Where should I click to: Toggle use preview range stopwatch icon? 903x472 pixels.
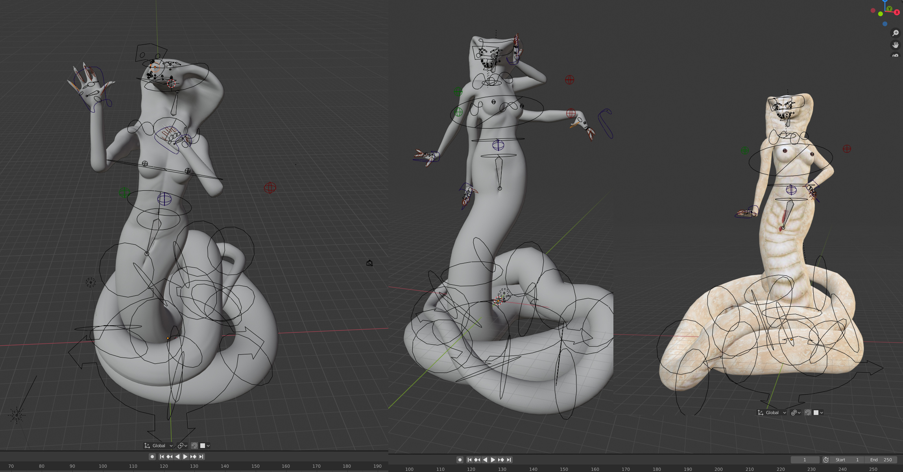click(826, 460)
